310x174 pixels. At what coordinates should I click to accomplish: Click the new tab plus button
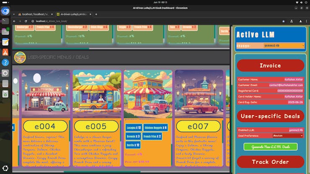click(x=96, y=14)
